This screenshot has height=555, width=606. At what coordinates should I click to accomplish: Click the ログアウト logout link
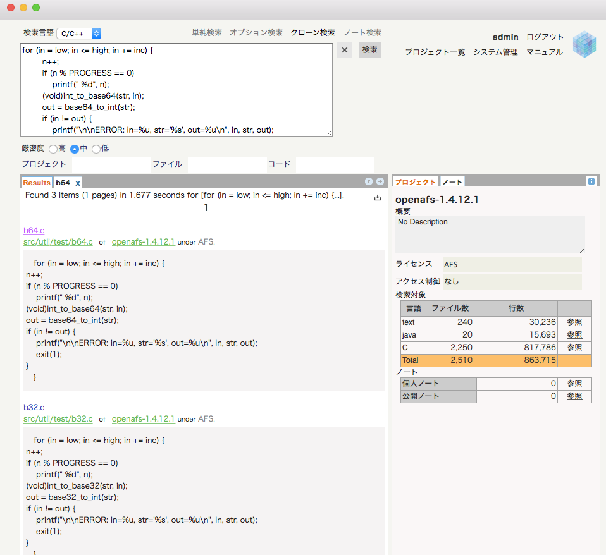pyautogui.click(x=545, y=37)
